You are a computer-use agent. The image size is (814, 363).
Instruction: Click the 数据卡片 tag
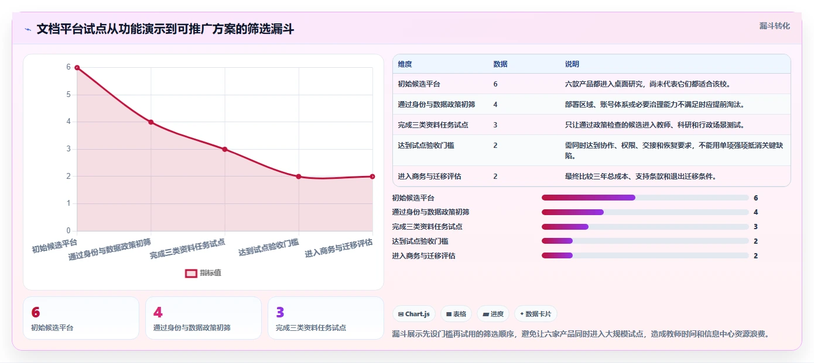[536, 314]
